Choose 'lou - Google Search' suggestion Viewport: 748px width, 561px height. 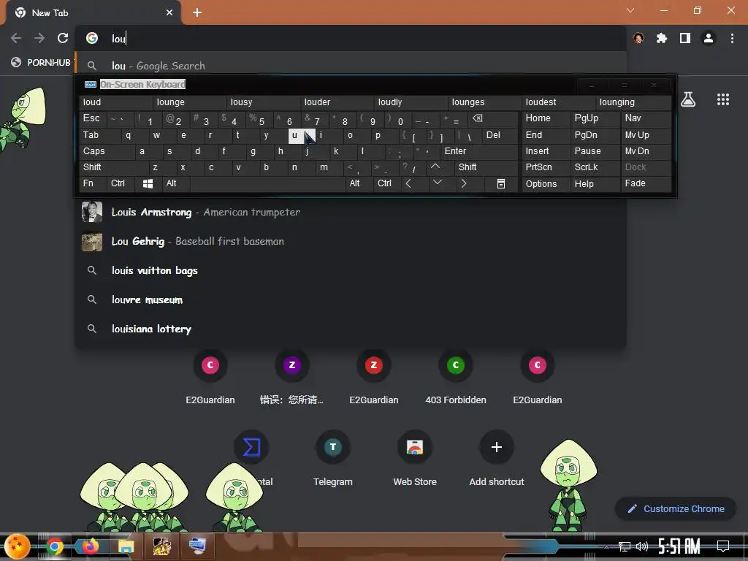click(351, 66)
